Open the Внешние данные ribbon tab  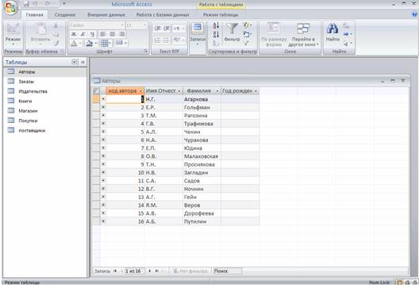[x=106, y=15]
